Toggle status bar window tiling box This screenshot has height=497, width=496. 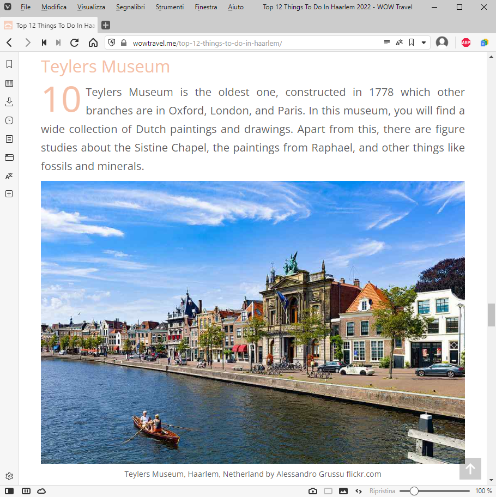[328, 491]
